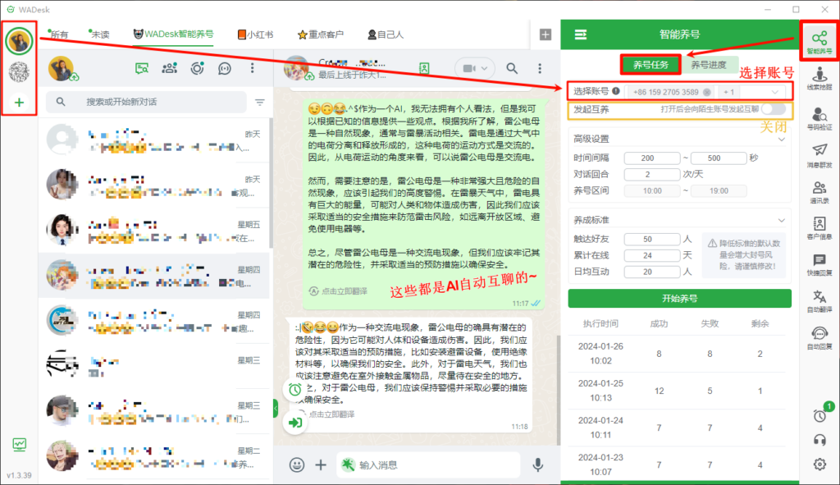
Task: Select the 2024-01-26 10:02 task row
Action: 677,354
